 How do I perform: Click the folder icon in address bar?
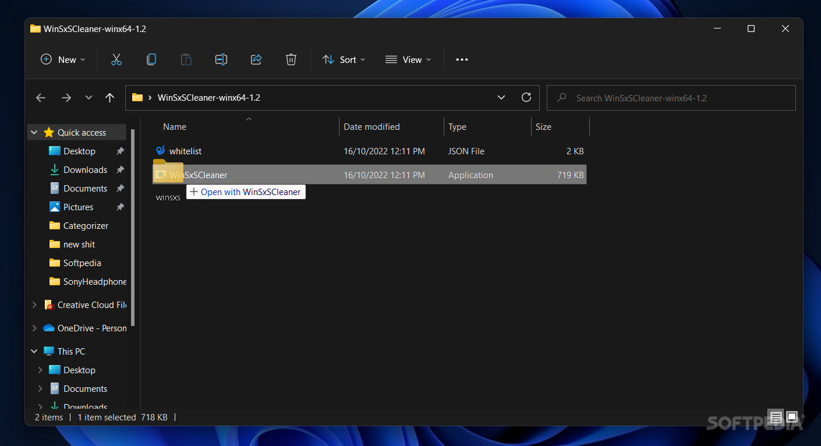(137, 97)
